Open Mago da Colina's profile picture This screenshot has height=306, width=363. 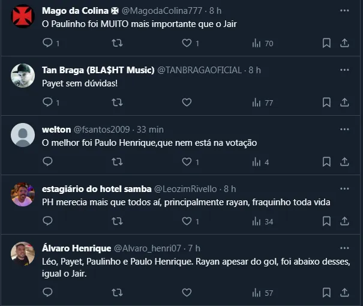[x=23, y=16]
